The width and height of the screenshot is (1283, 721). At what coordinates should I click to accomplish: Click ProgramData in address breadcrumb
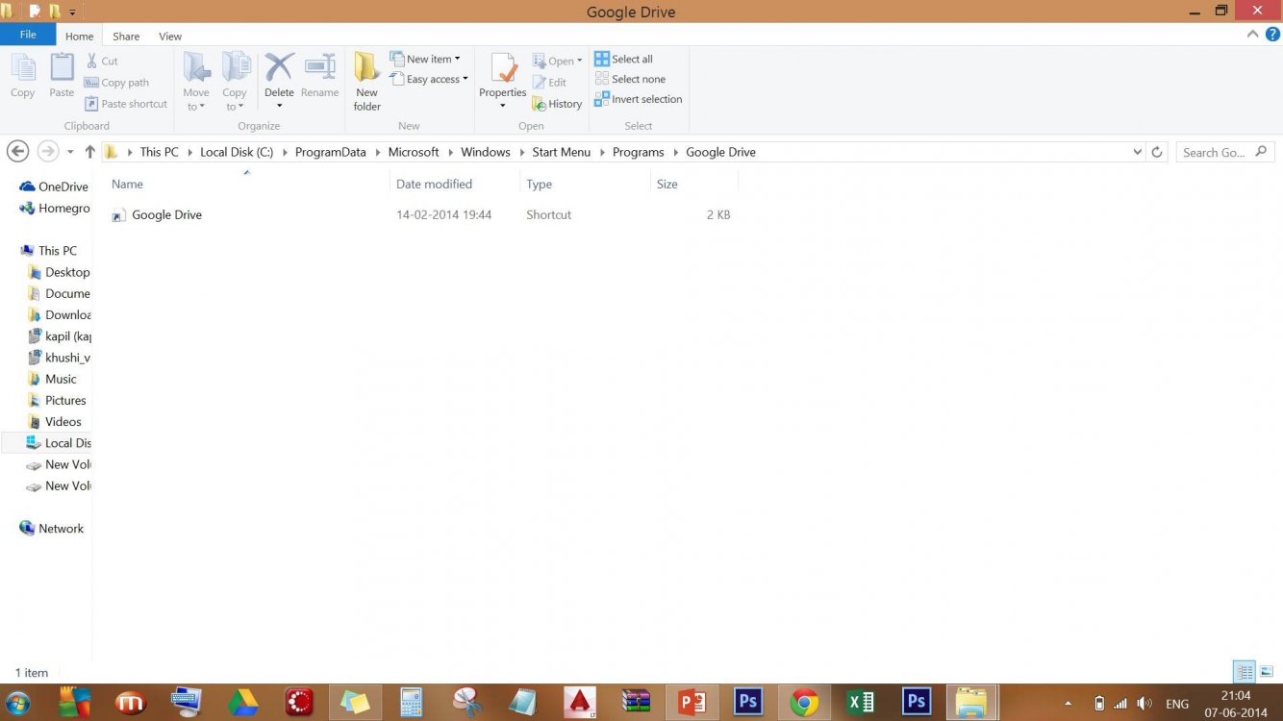tap(331, 152)
